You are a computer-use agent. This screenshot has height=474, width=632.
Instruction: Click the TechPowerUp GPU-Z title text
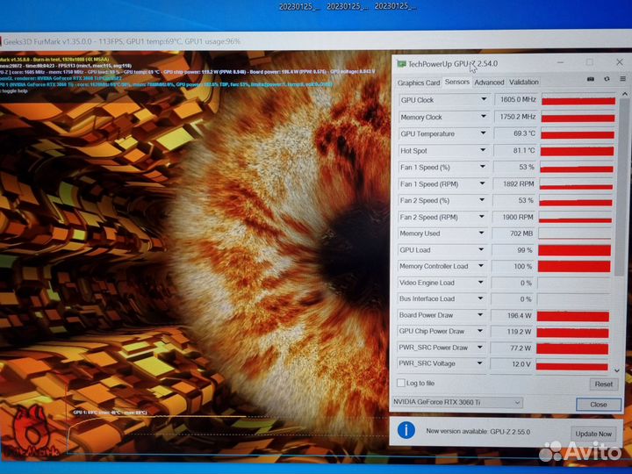[453, 64]
